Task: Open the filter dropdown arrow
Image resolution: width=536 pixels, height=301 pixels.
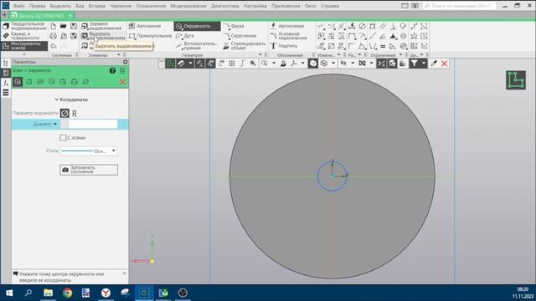Action: click(x=424, y=64)
